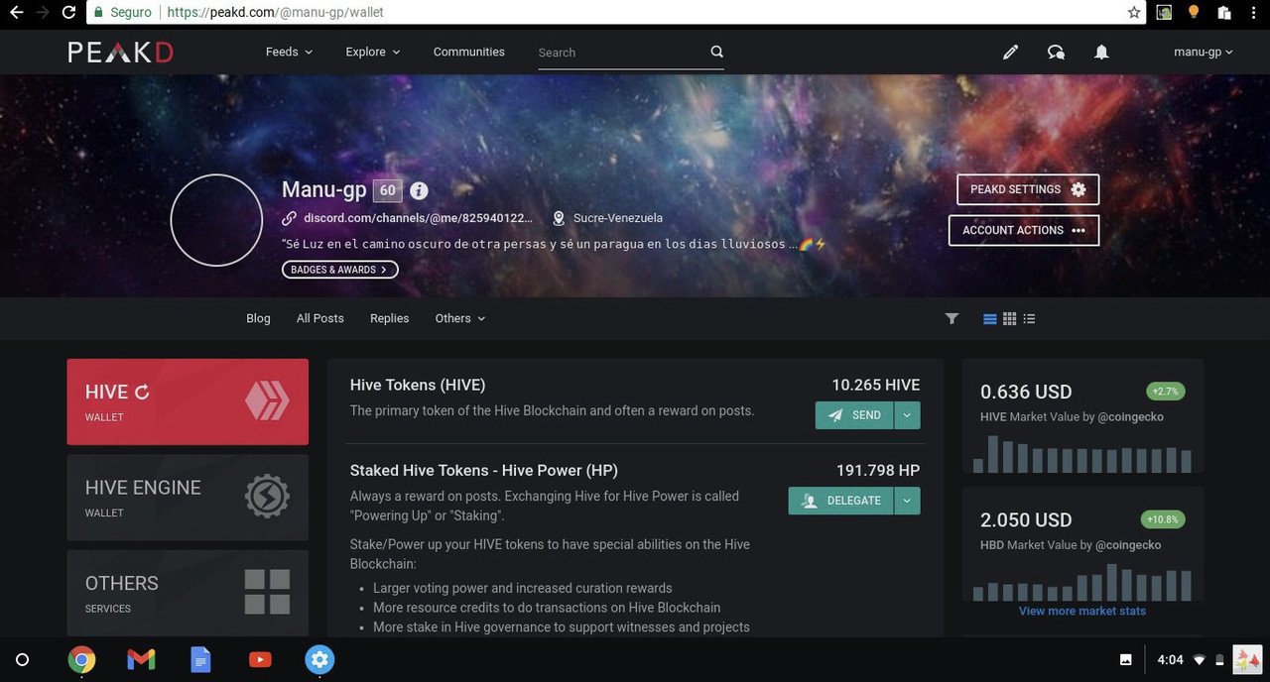Click the Others services squares icon
This screenshot has width=1270, height=682.
tap(267, 592)
